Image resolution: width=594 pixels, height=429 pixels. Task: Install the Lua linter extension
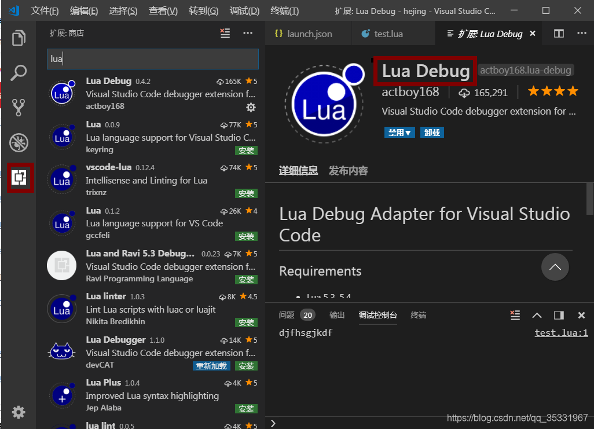click(246, 322)
